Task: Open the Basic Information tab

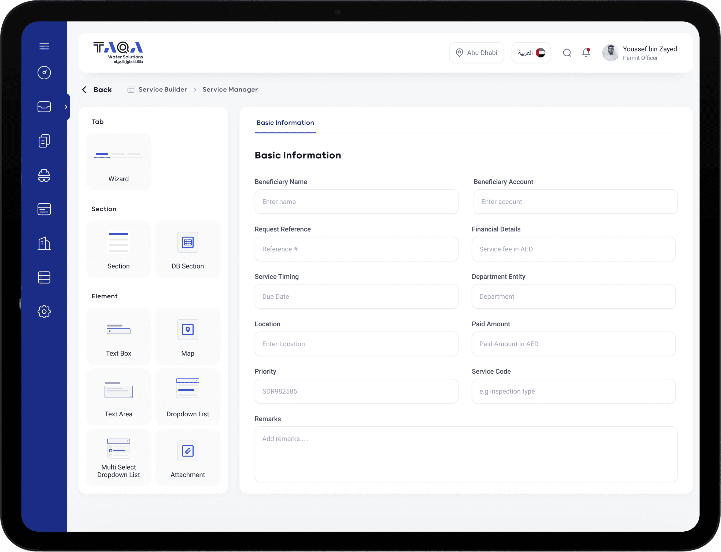Action: click(285, 123)
